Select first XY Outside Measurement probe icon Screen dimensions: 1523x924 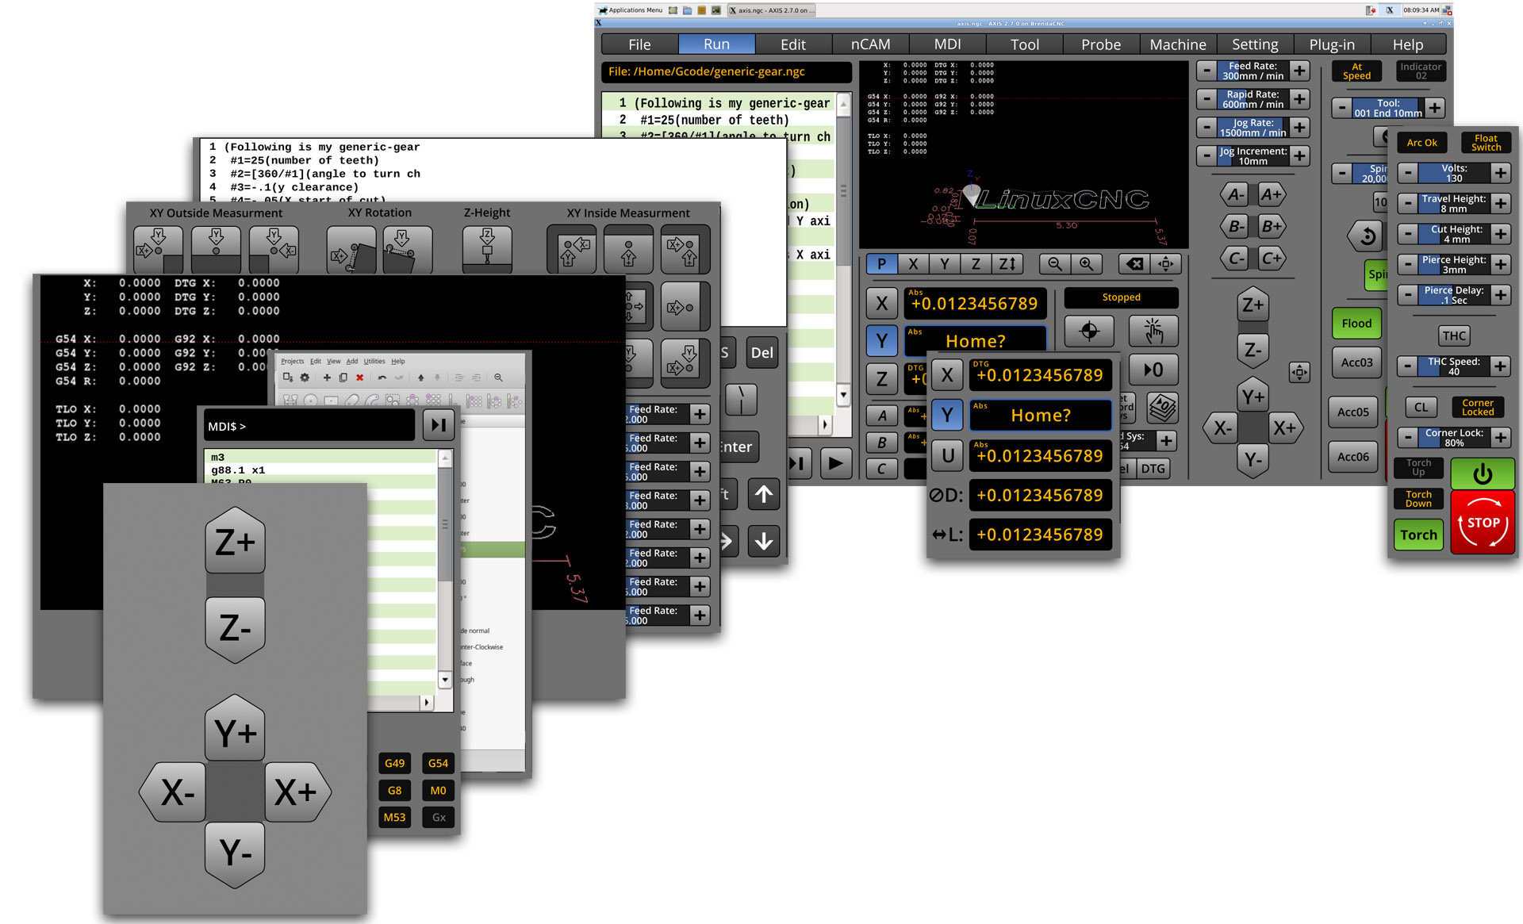click(x=158, y=249)
